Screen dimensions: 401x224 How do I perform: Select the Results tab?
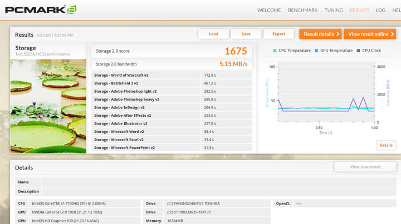tap(359, 10)
